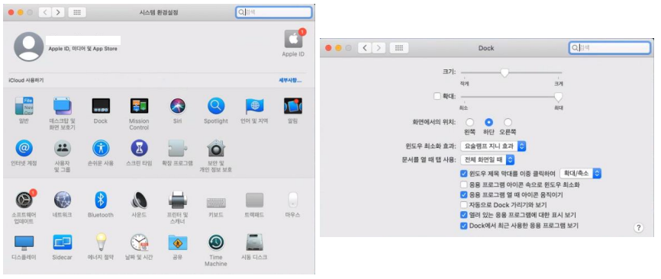Select 하단 dock position
The width and height of the screenshot is (661, 279).
point(488,123)
